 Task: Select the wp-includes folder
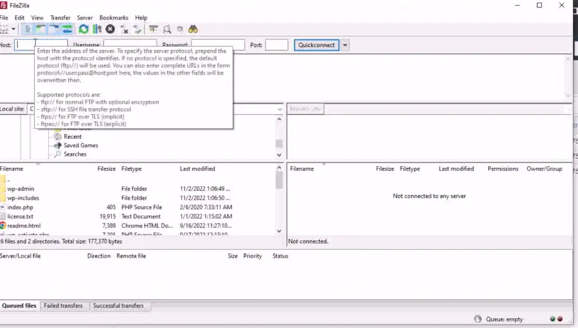(x=23, y=198)
